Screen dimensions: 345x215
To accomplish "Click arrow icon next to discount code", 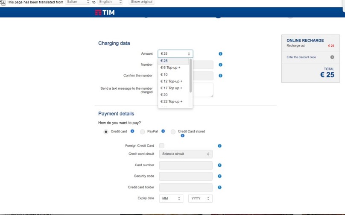I will click(332, 57).
